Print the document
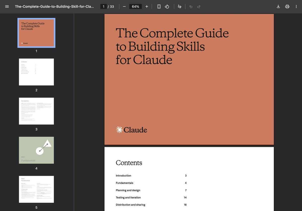 tap(287, 7)
